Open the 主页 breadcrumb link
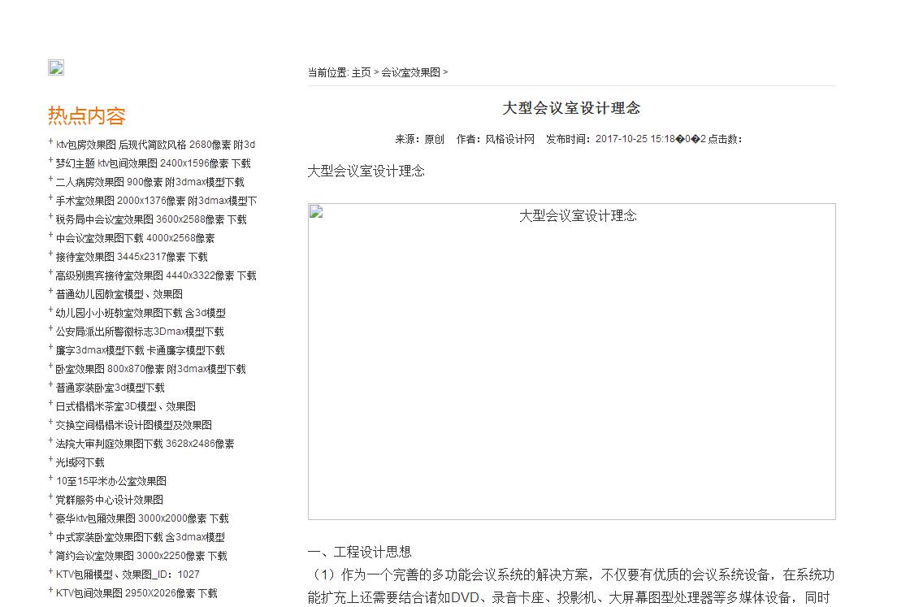This screenshot has height=607, width=897. (x=361, y=72)
